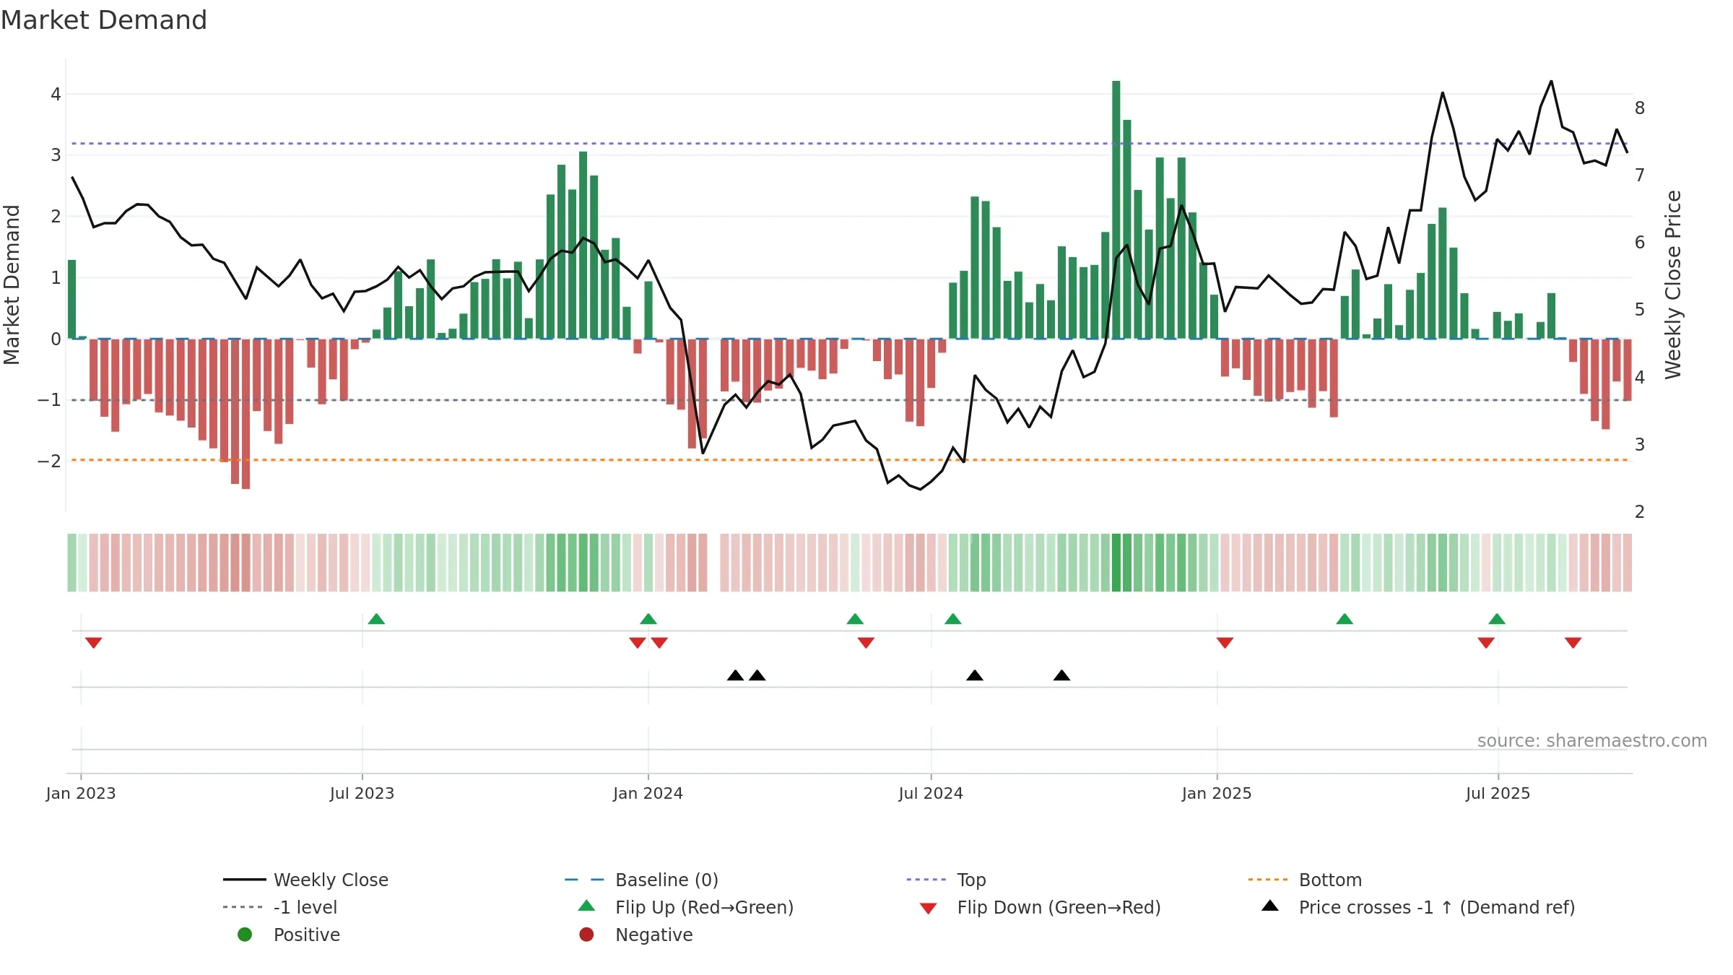Image resolution: width=1733 pixels, height=975 pixels.
Task: Click the red Flip Down triangle around May 2024
Action: point(866,643)
